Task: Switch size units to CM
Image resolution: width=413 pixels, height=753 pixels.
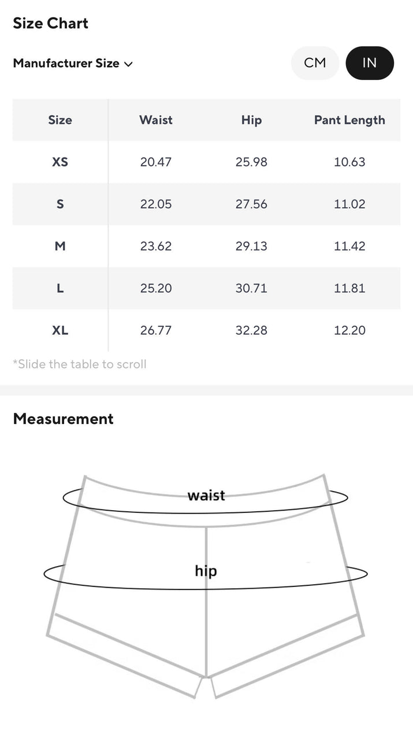Action: coord(315,63)
